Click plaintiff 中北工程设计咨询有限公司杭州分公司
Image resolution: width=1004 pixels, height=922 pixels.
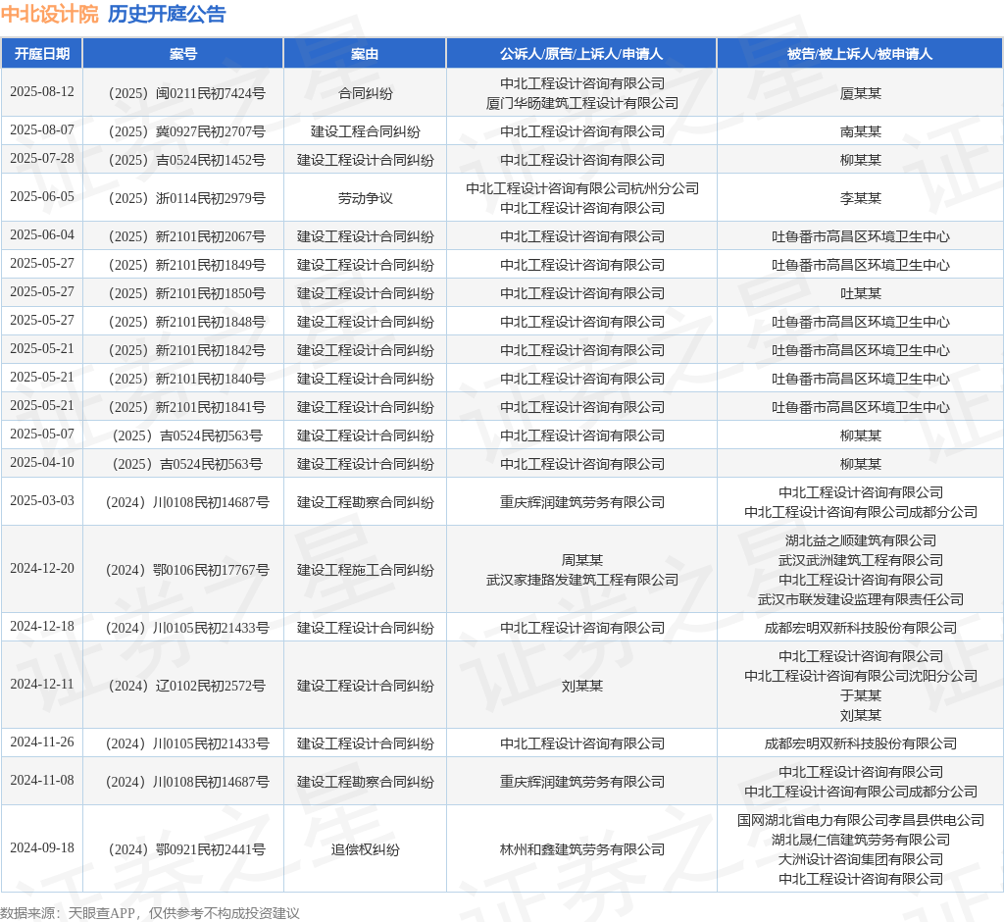(x=581, y=188)
